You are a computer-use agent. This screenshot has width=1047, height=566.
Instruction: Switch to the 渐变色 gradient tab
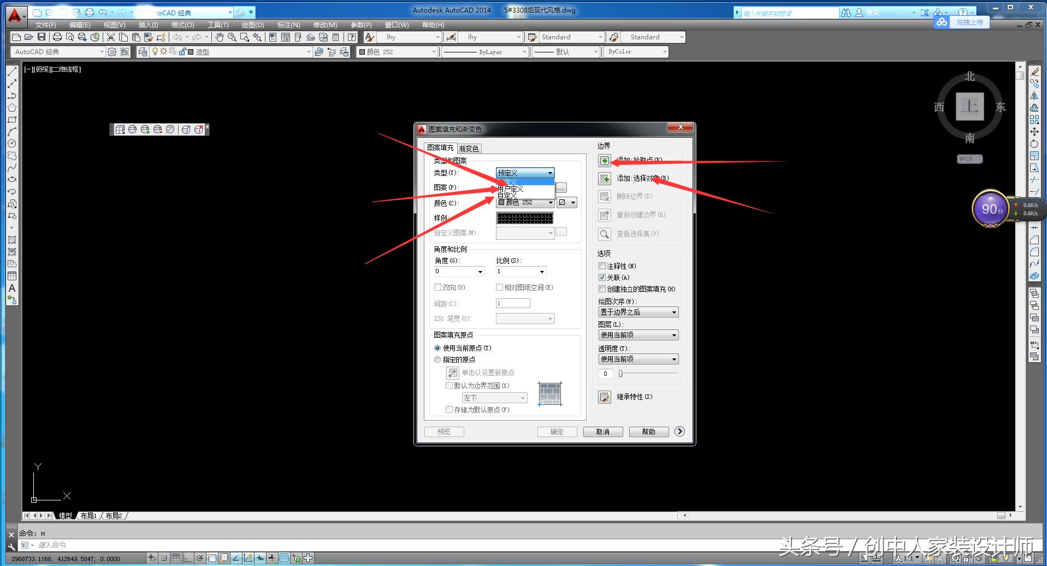(x=468, y=148)
